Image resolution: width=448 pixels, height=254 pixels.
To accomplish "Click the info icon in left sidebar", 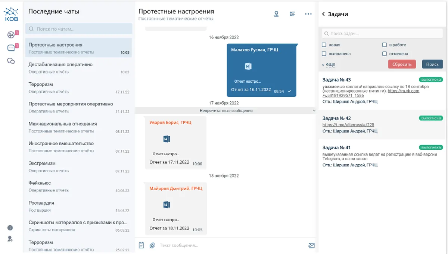I will coord(10,228).
